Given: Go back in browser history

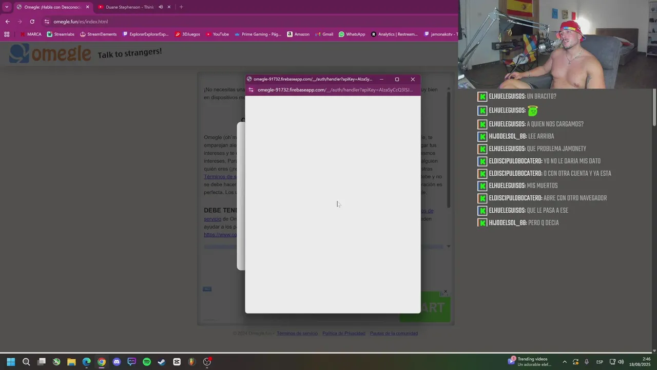Looking at the screenshot, I should point(7,22).
